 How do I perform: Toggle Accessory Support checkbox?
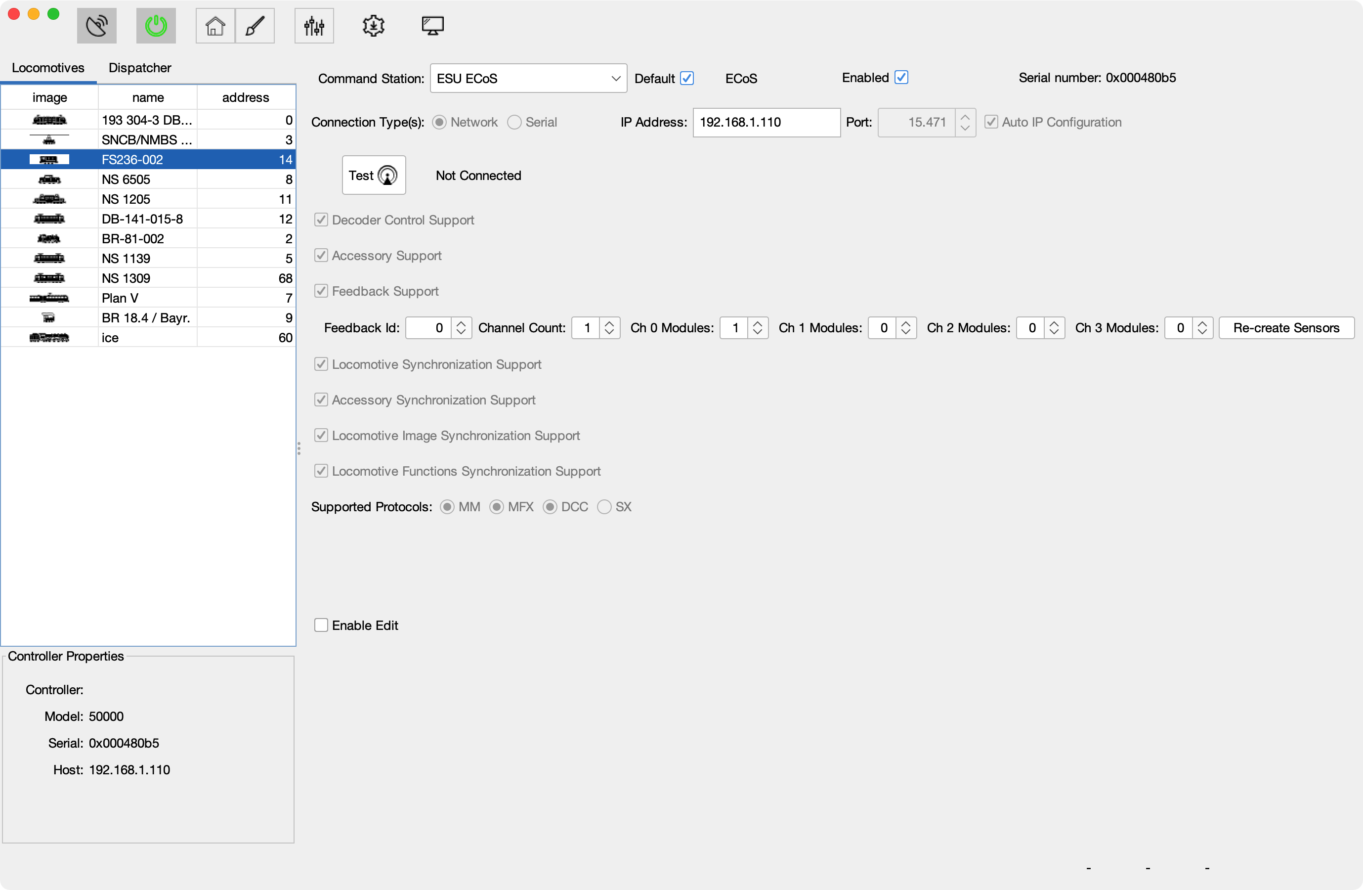pyautogui.click(x=321, y=256)
